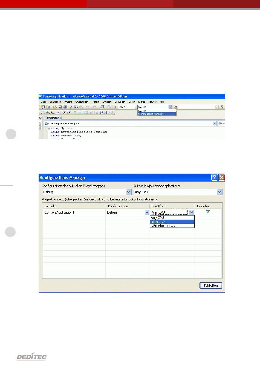Click the toolbar search input field
Image resolution: width=260 pixels, height=368 pixels.
pyautogui.click(x=197, y=107)
